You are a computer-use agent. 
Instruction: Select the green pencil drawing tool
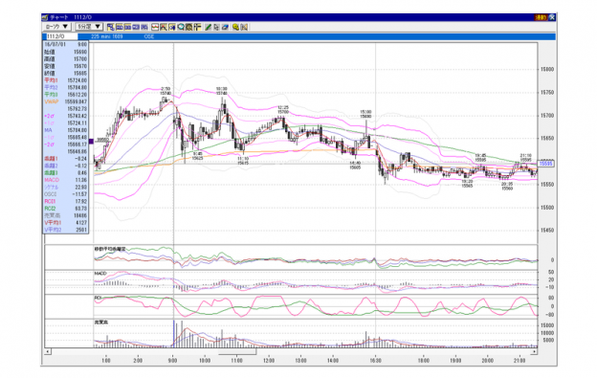tap(208, 27)
